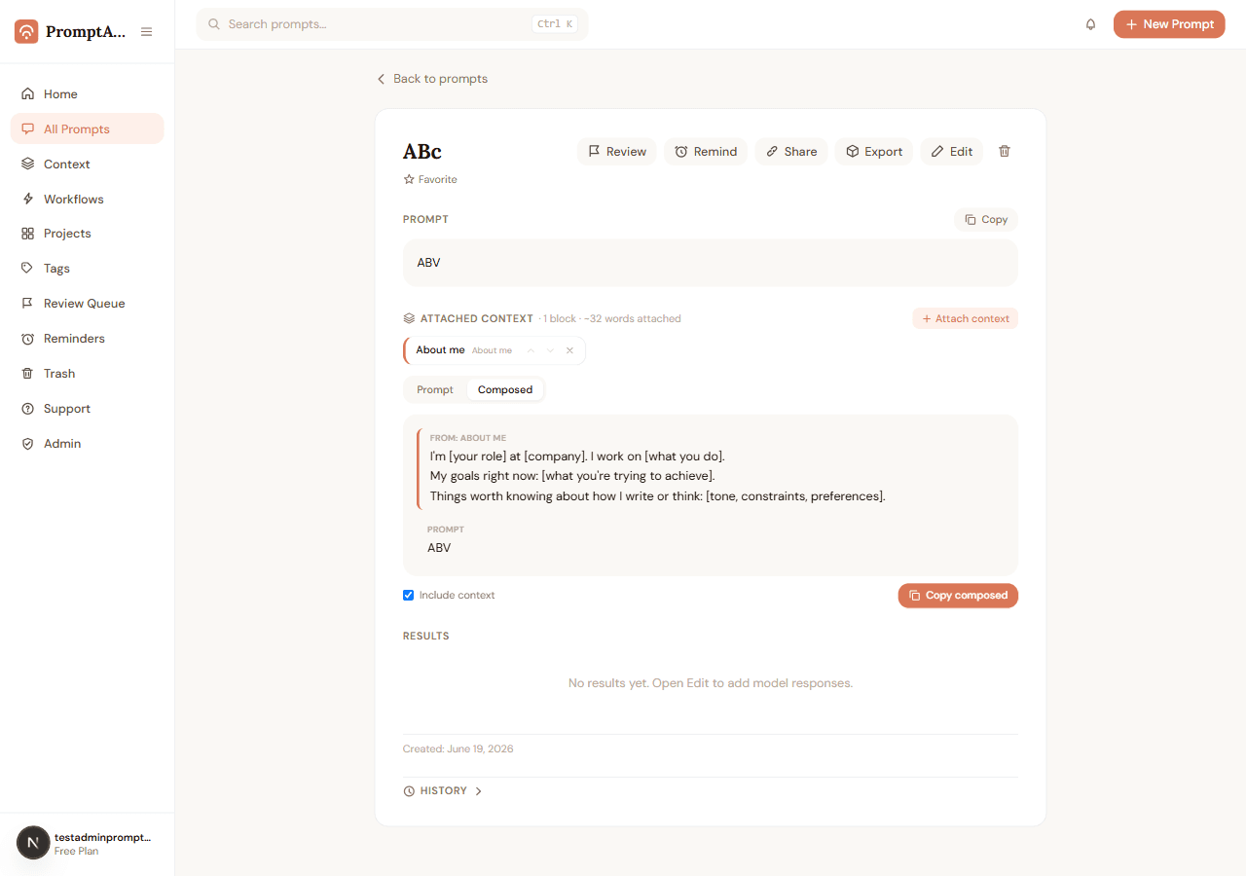Export the prompt
Viewport: 1246px width, 876px height.
[874, 152]
